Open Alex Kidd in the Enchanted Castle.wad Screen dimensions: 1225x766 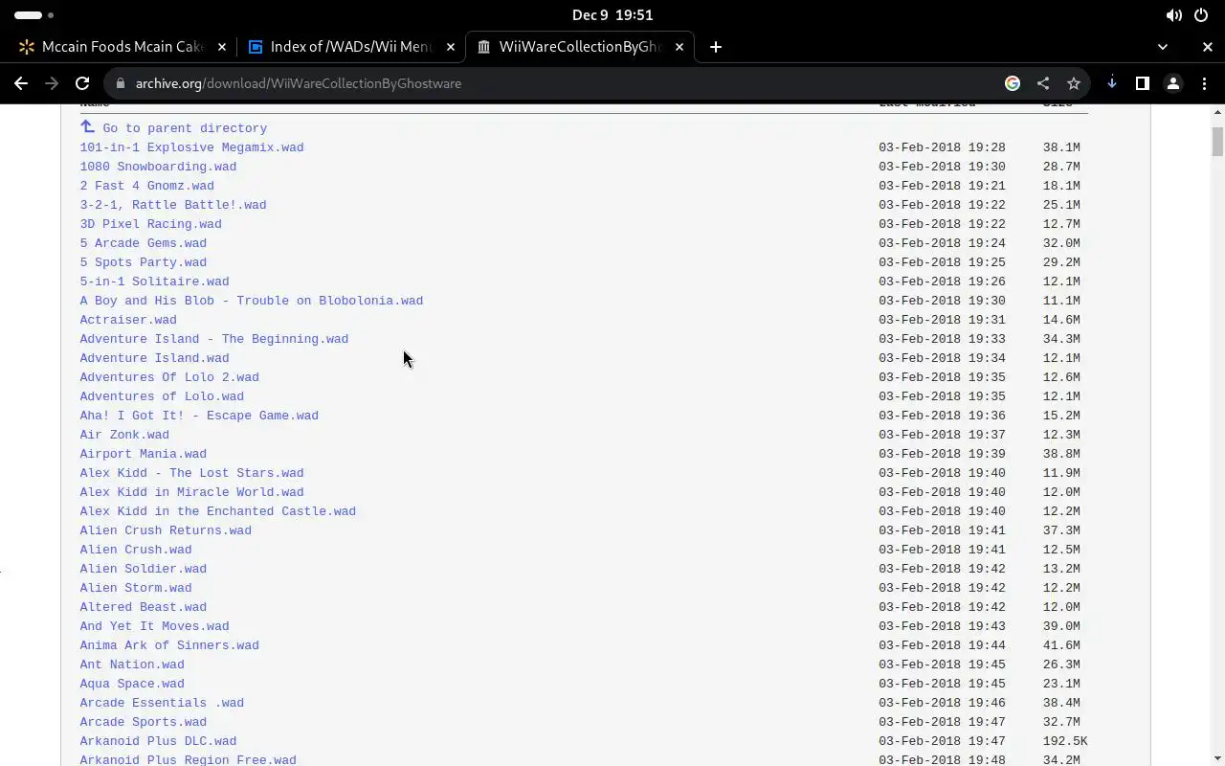coord(218,511)
